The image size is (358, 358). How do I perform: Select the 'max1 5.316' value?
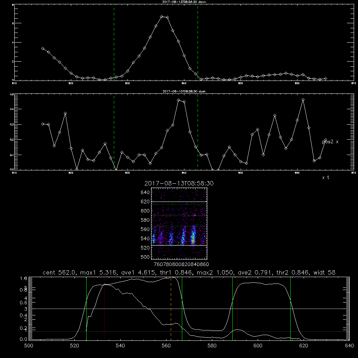(x=99, y=272)
